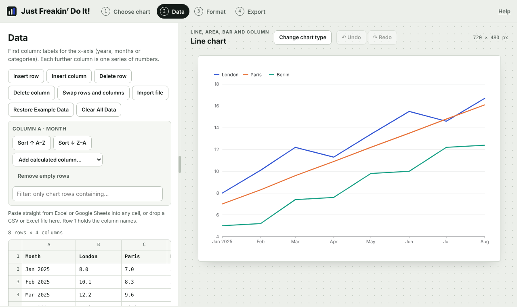Swap rows and columns
The image size is (517, 307).
click(93, 93)
